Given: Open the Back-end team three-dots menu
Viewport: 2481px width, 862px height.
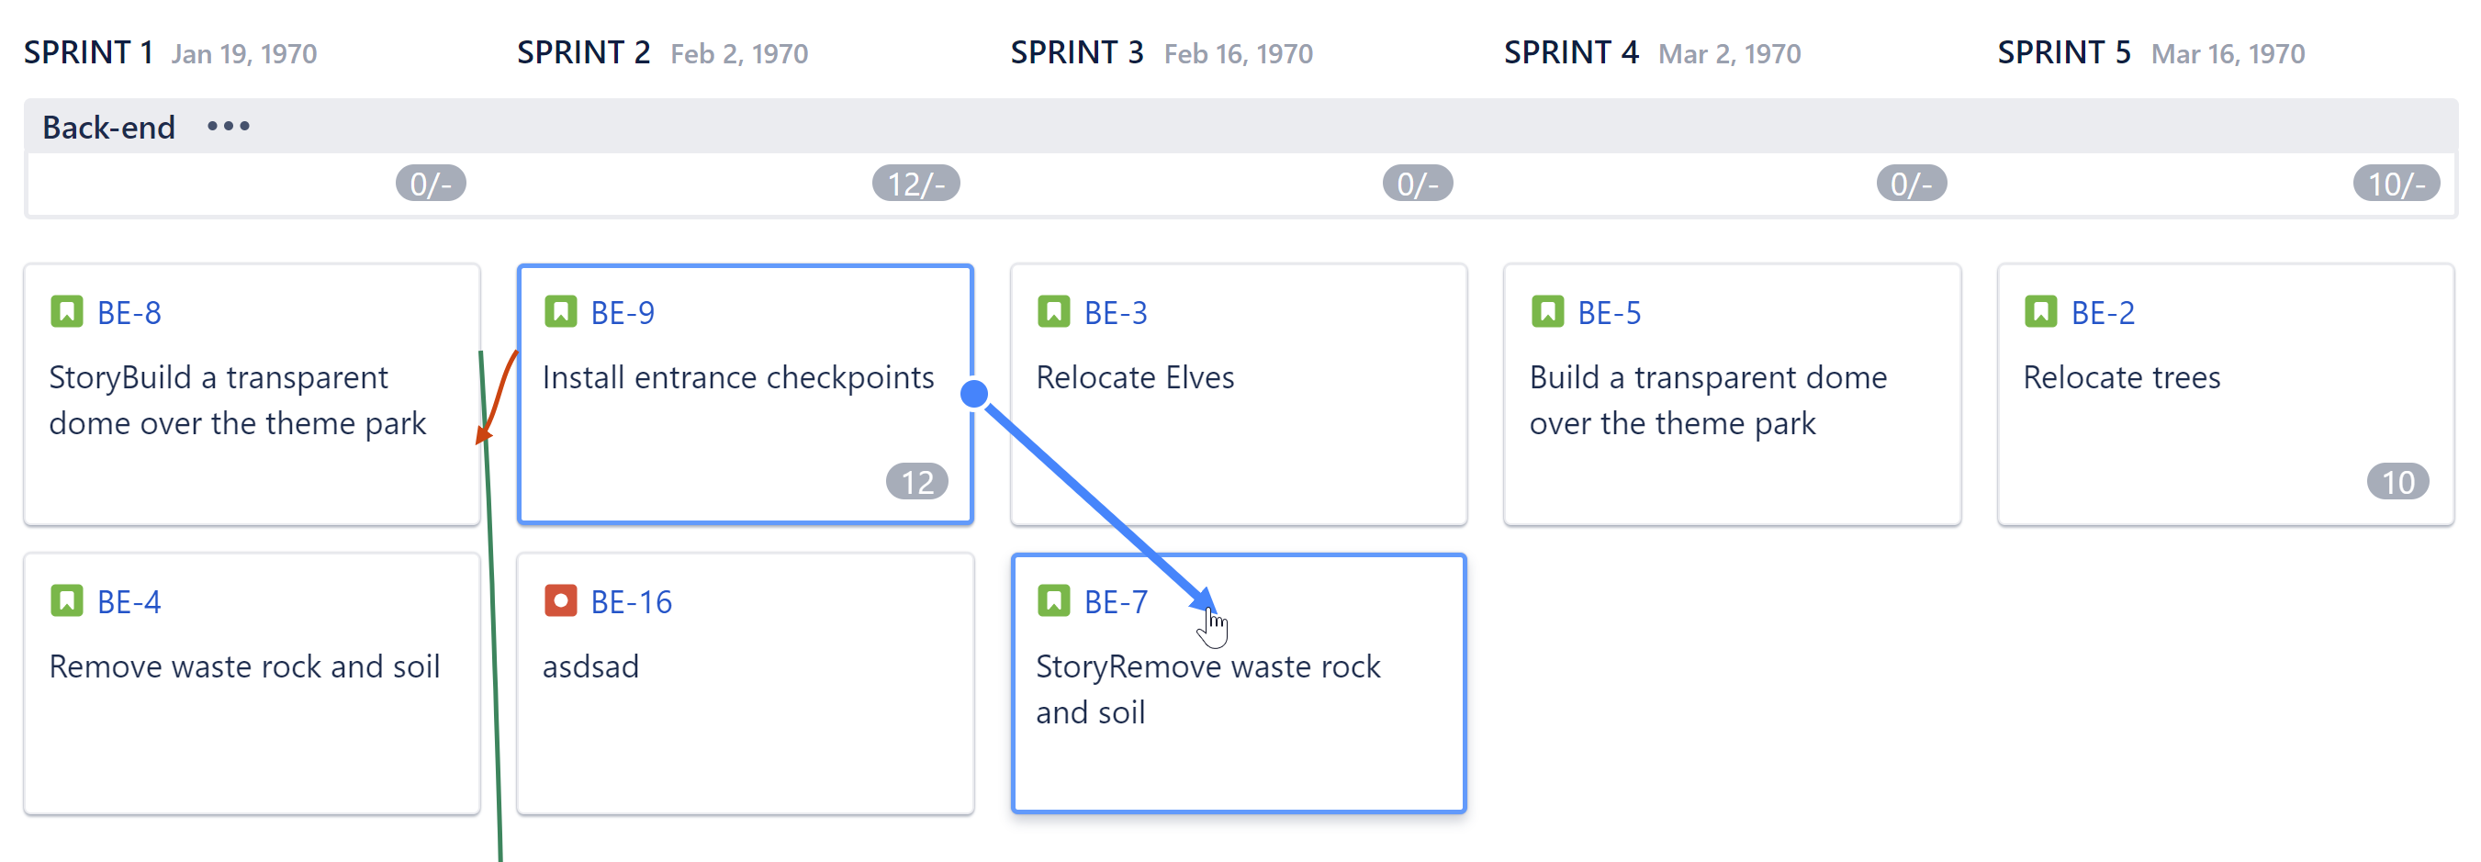Looking at the screenshot, I should 229,126.
